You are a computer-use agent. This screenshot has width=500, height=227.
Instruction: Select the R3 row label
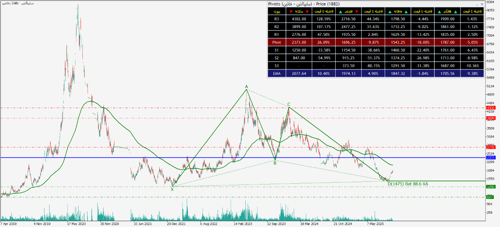pos(277,19)
